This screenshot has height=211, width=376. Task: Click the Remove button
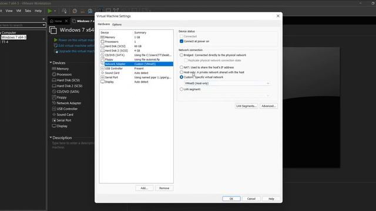164,188
